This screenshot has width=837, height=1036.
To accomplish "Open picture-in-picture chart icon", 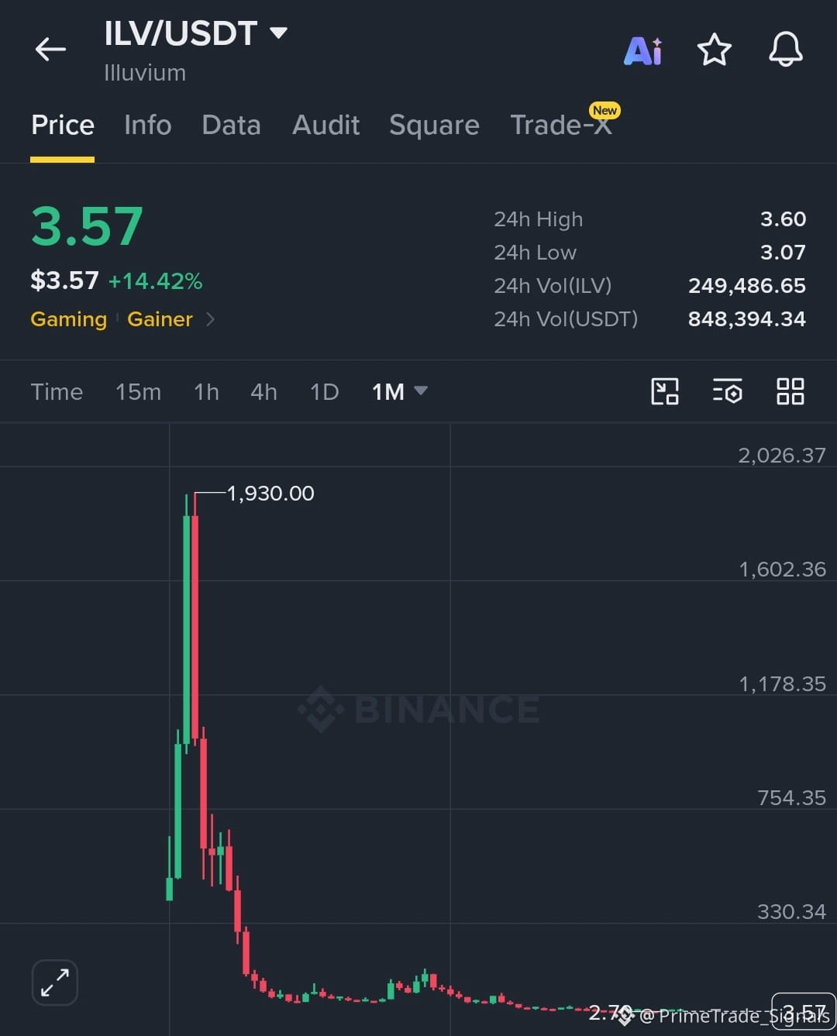I will pyautogui.click(x=665, y=391).
